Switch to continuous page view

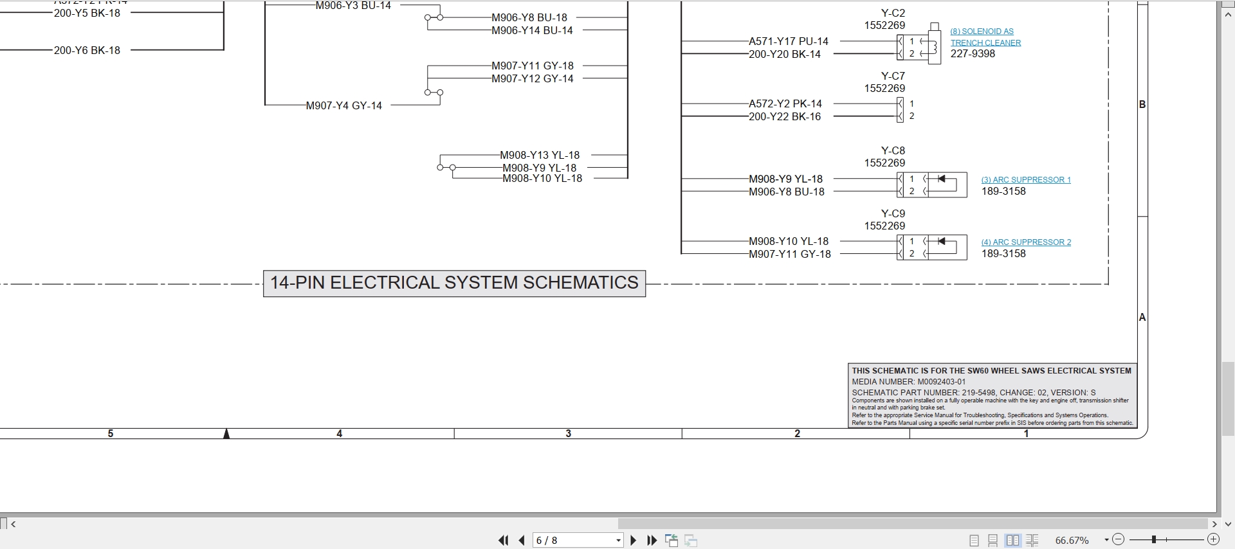[x=993, y=541]
